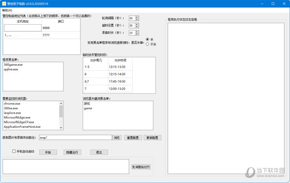Screen dimensions: 290x183
Task: Maximize the application window
Action: pos(273,4)
